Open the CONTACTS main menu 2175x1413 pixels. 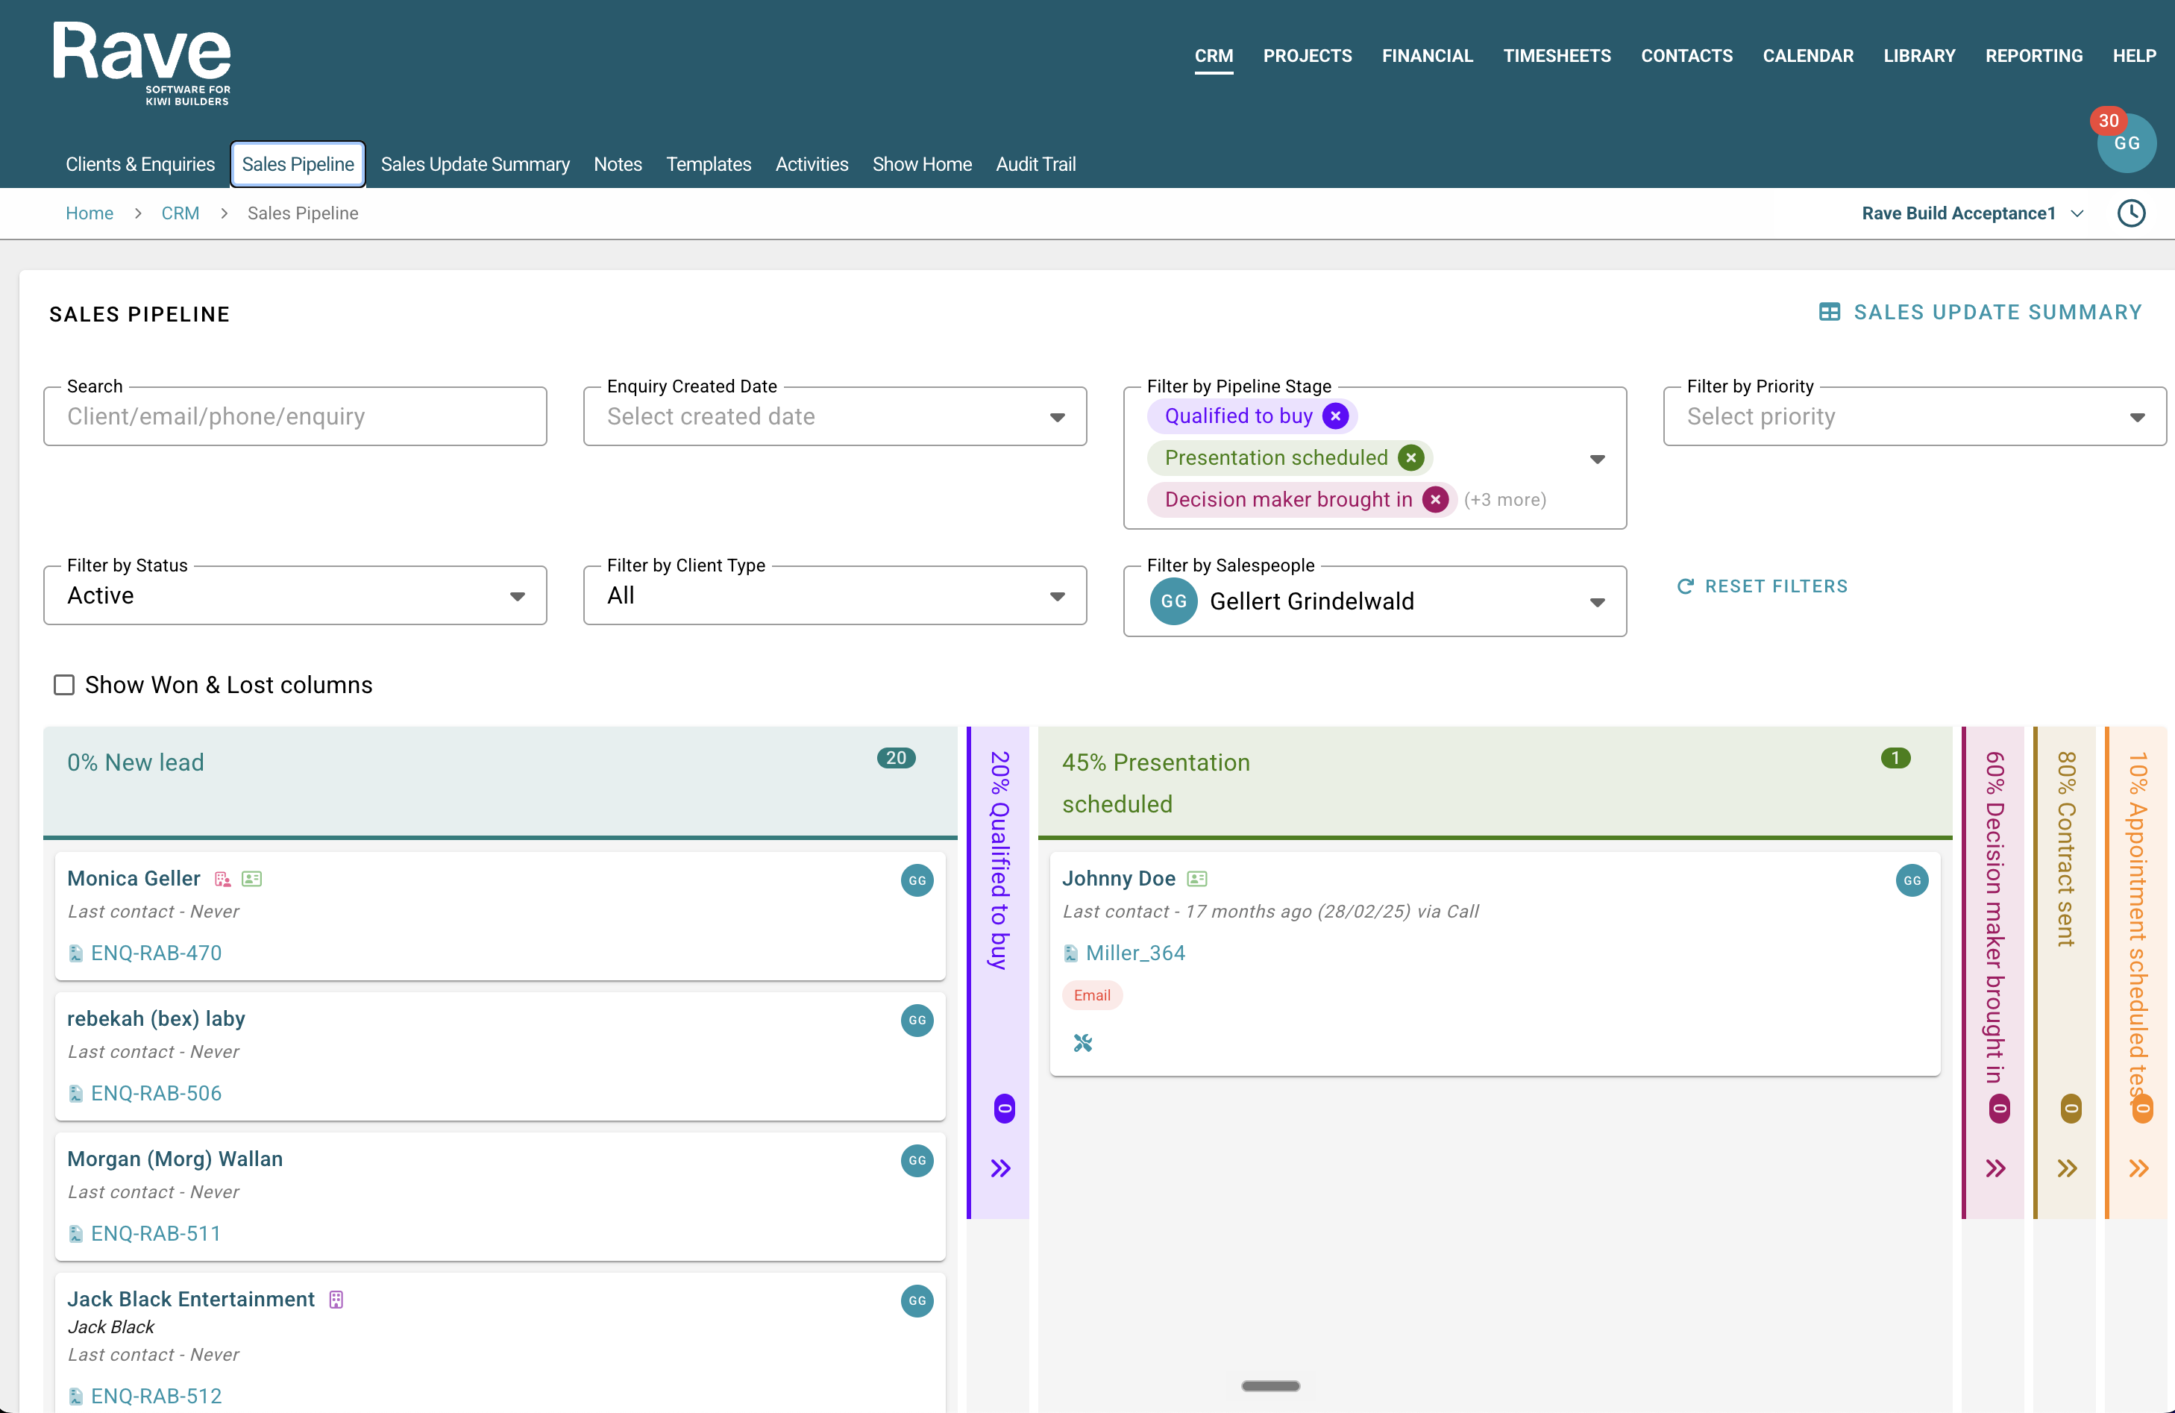pyautogui.click(x=1686, y=56)
